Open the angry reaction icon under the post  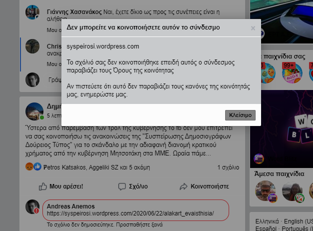pyautogui.click(x=29, y=166)
